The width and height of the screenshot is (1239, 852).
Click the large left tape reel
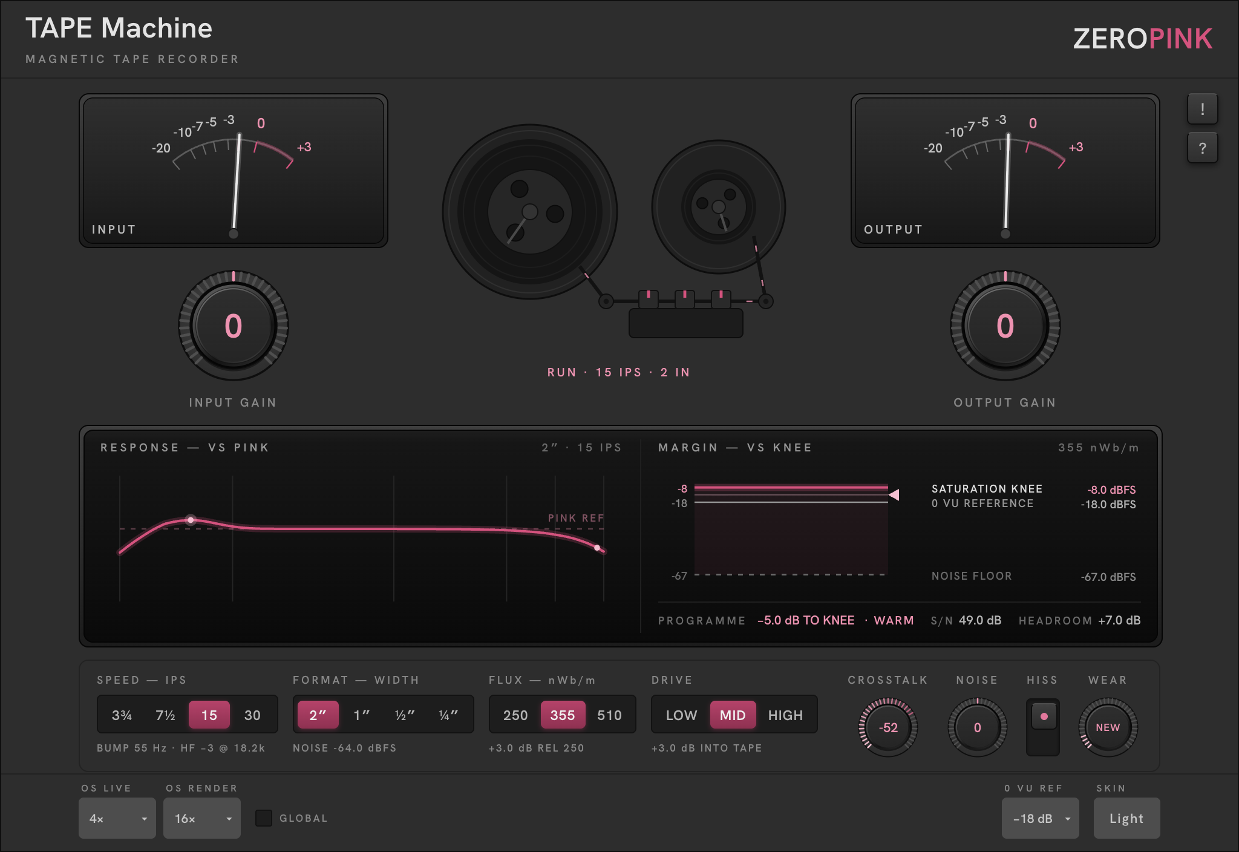(x=530, y=212)
